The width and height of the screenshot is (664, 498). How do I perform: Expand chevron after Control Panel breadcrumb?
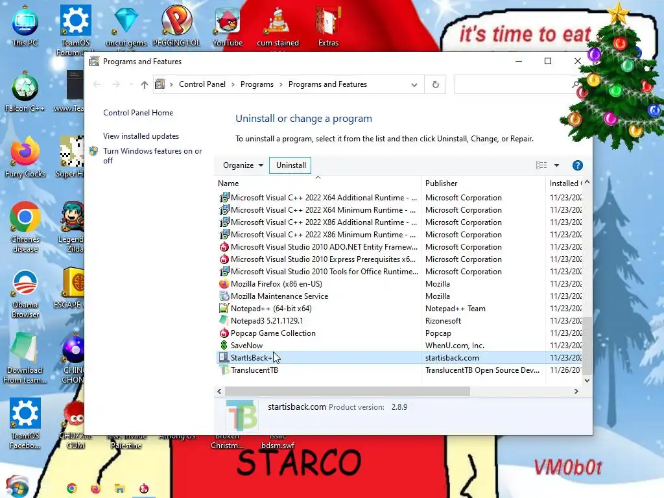233,84
